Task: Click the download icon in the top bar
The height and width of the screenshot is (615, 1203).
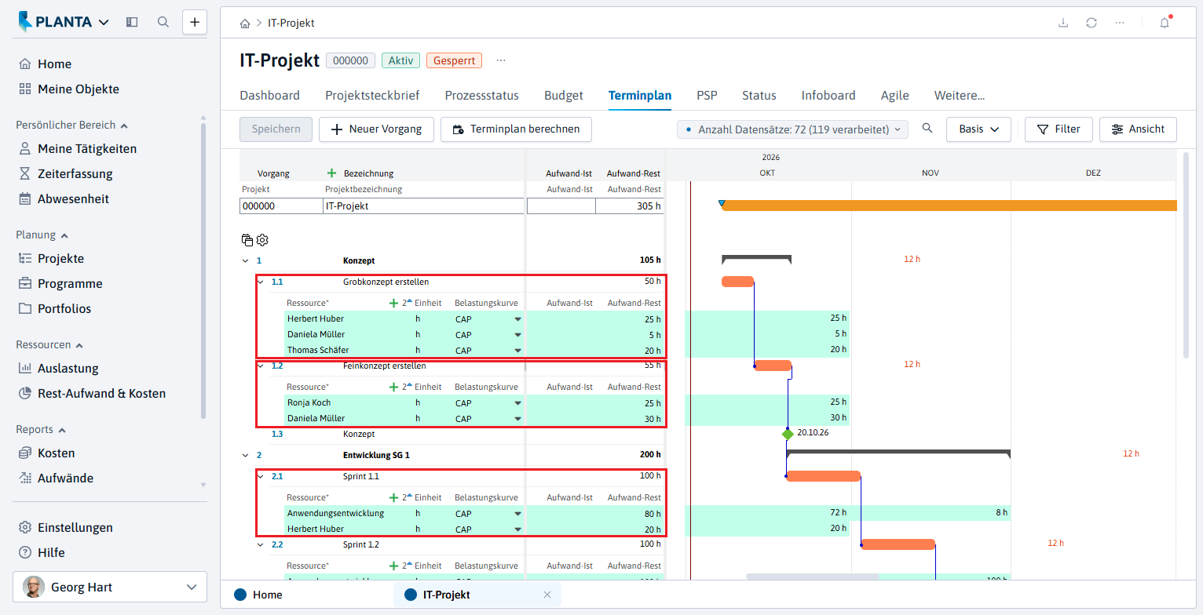Action: pyautogui.click(x=1063, y=23)
